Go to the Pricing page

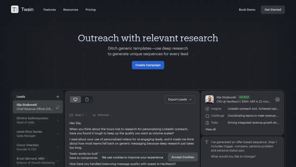tap(91, 10)
